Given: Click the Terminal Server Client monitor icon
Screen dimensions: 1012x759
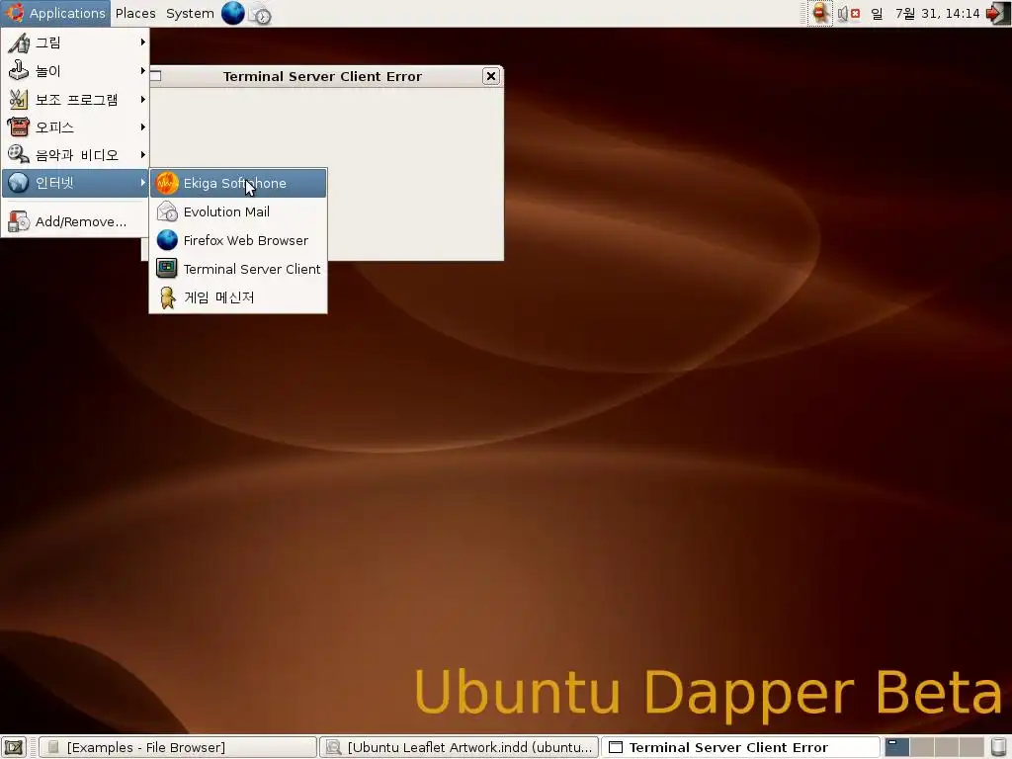Looking at the screenshot, I should (x=167, y=269).
